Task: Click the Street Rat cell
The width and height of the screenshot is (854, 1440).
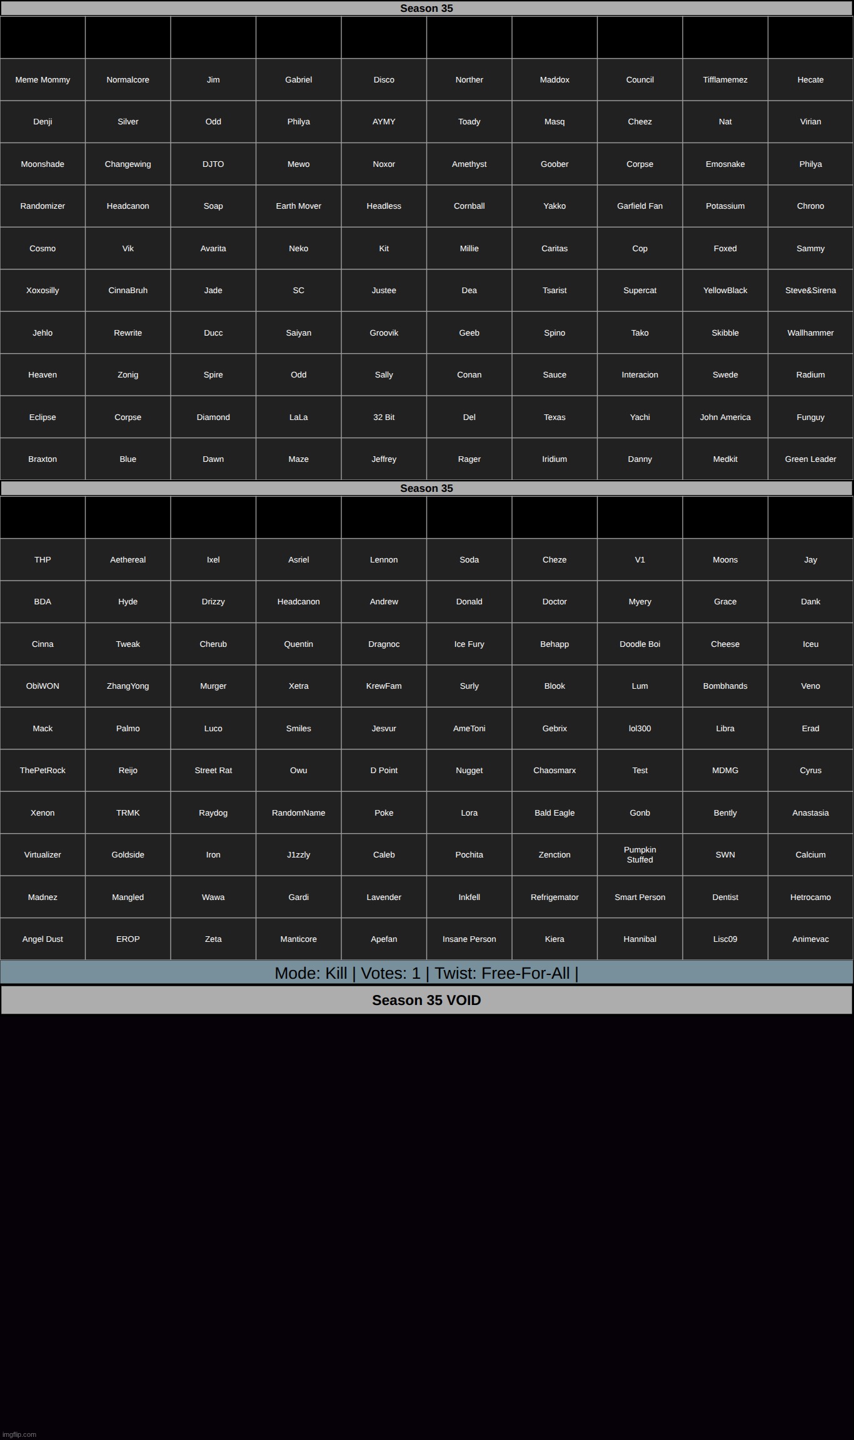Action: (x=213, y=771)
